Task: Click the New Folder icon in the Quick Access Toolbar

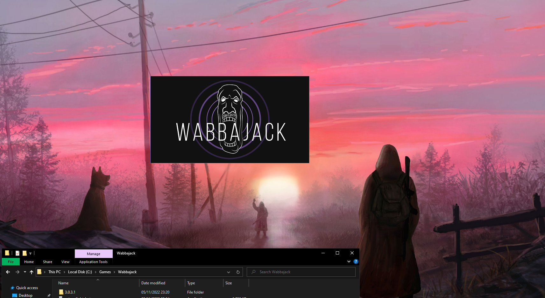Action: (25, 253)
